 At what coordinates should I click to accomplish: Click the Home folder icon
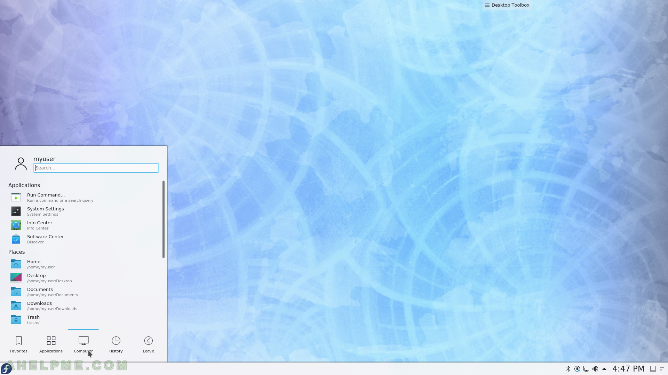[16, 264]
